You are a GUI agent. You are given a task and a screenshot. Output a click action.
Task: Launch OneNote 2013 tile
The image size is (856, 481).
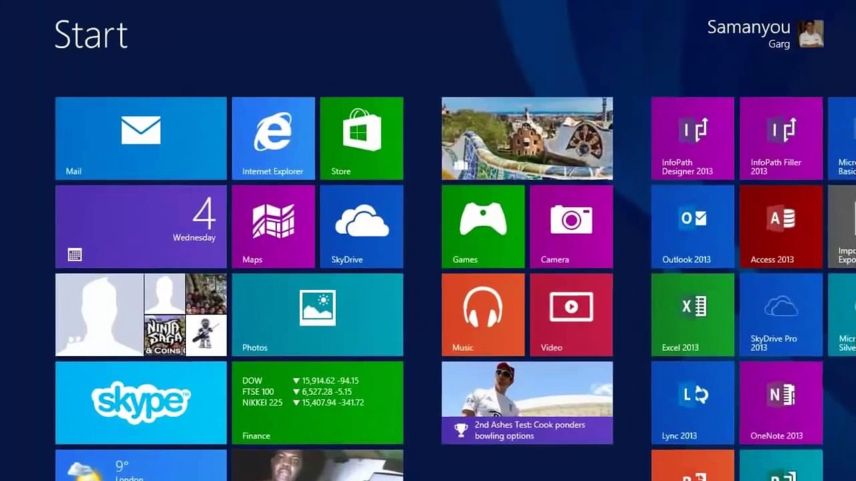click(x=782, y=403)
